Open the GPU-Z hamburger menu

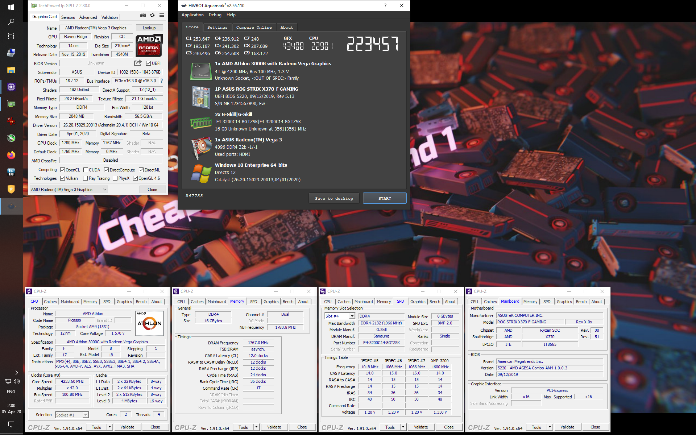(x=162, y=15)
